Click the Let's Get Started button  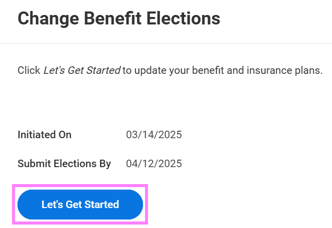[x=80, y=205]
